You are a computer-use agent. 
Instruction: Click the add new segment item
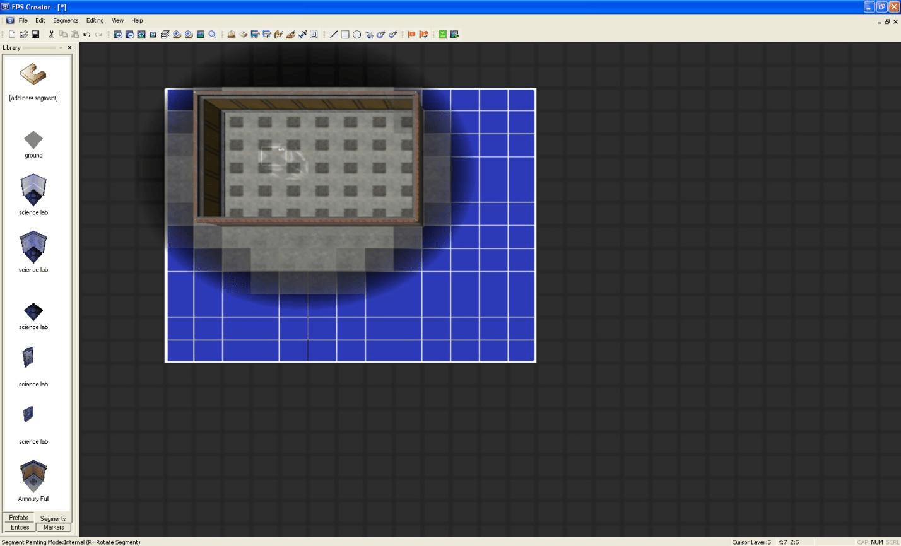click(33, 83)
